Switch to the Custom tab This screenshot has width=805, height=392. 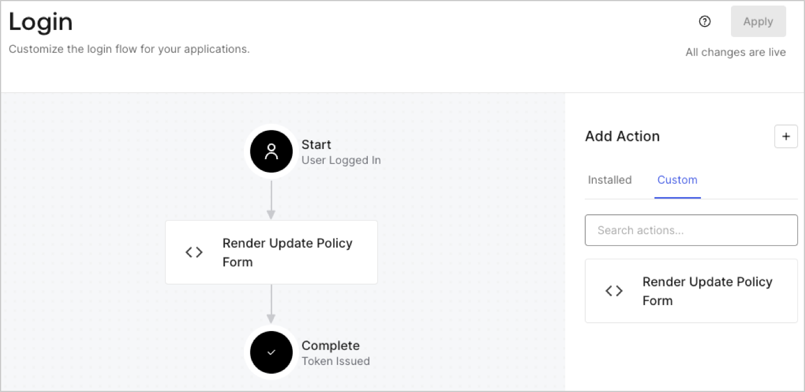677,180
